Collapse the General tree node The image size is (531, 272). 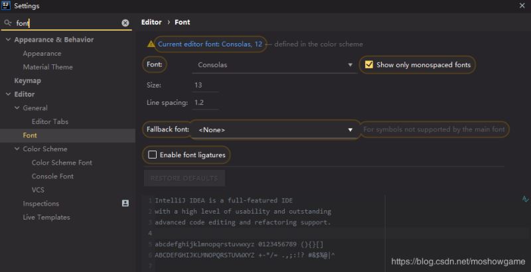17,108
